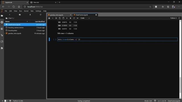Viewport: 182px width, 102px height.
Task: Open the Open Tabs sidebar icon
Action: 2,42
